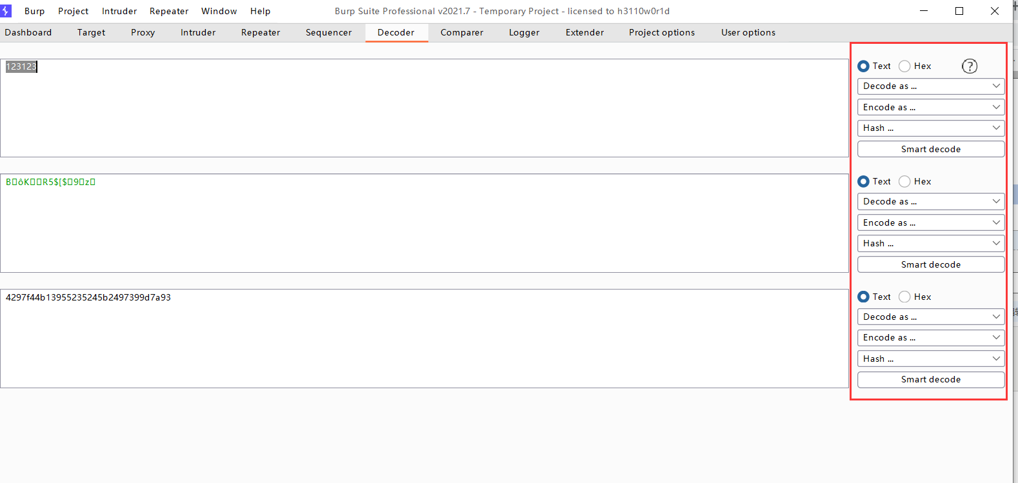The image size is (1018, 483).
Task: Select Text radio for the 123123 panel
Action: click(863, 66)
